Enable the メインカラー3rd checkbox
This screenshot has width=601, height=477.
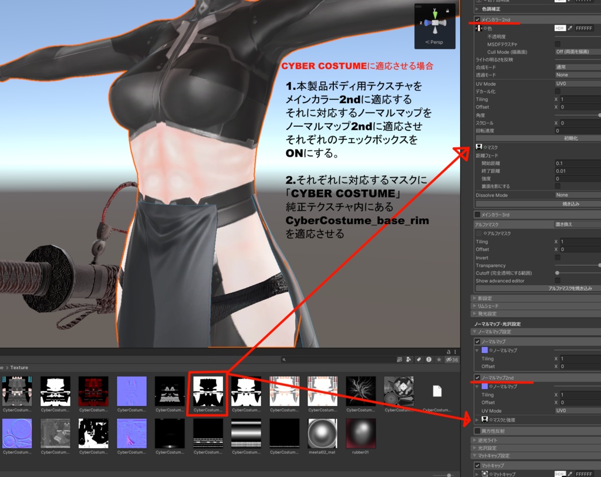(x=477, y=215)
